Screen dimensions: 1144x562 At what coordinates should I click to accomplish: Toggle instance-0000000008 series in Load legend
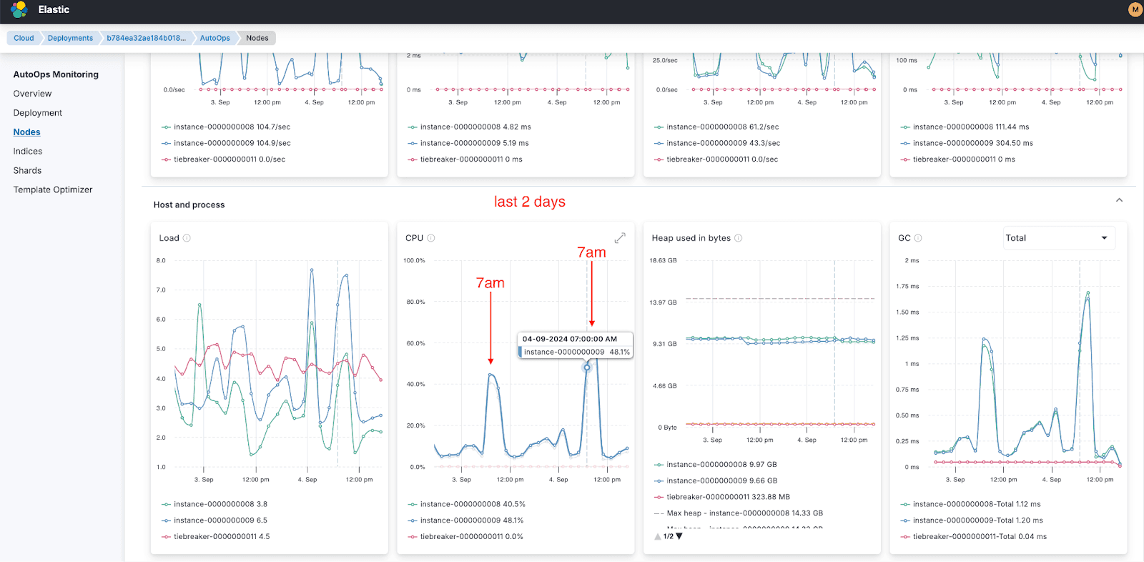220,504
